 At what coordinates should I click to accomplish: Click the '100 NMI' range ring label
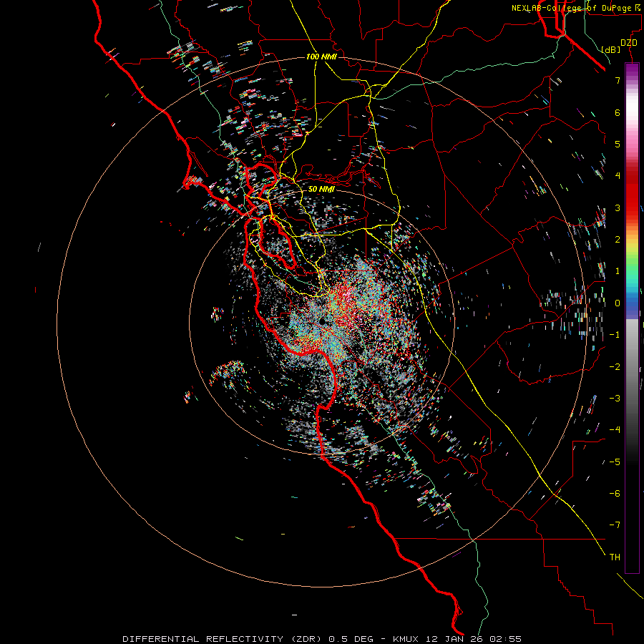(x=321, y=57)
